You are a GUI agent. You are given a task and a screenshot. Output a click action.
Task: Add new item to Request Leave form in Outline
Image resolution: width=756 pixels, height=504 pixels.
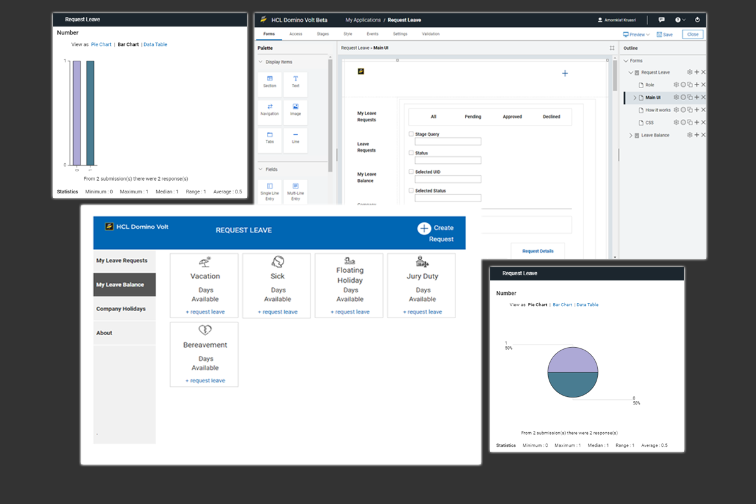point(697,72)
